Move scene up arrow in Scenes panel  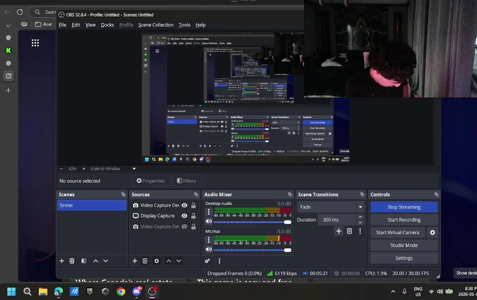[x=95, y=261]
